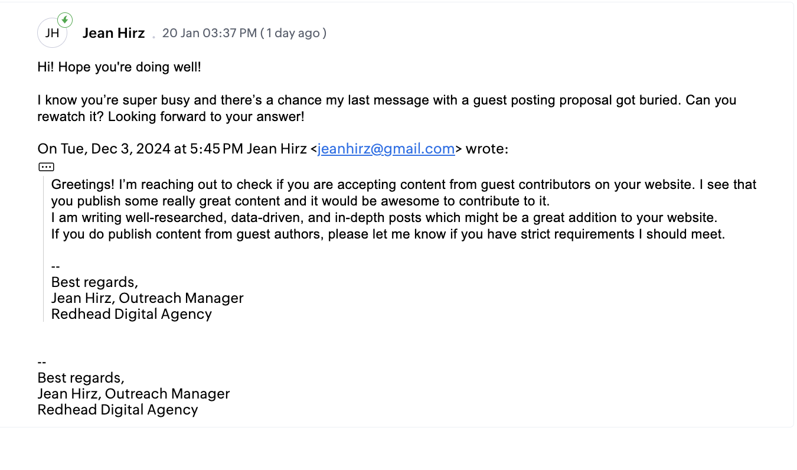Click the final "Best regards," at message bottom
Screen dimensions: 797x470
pyautogui.click(x=81, y=378)
